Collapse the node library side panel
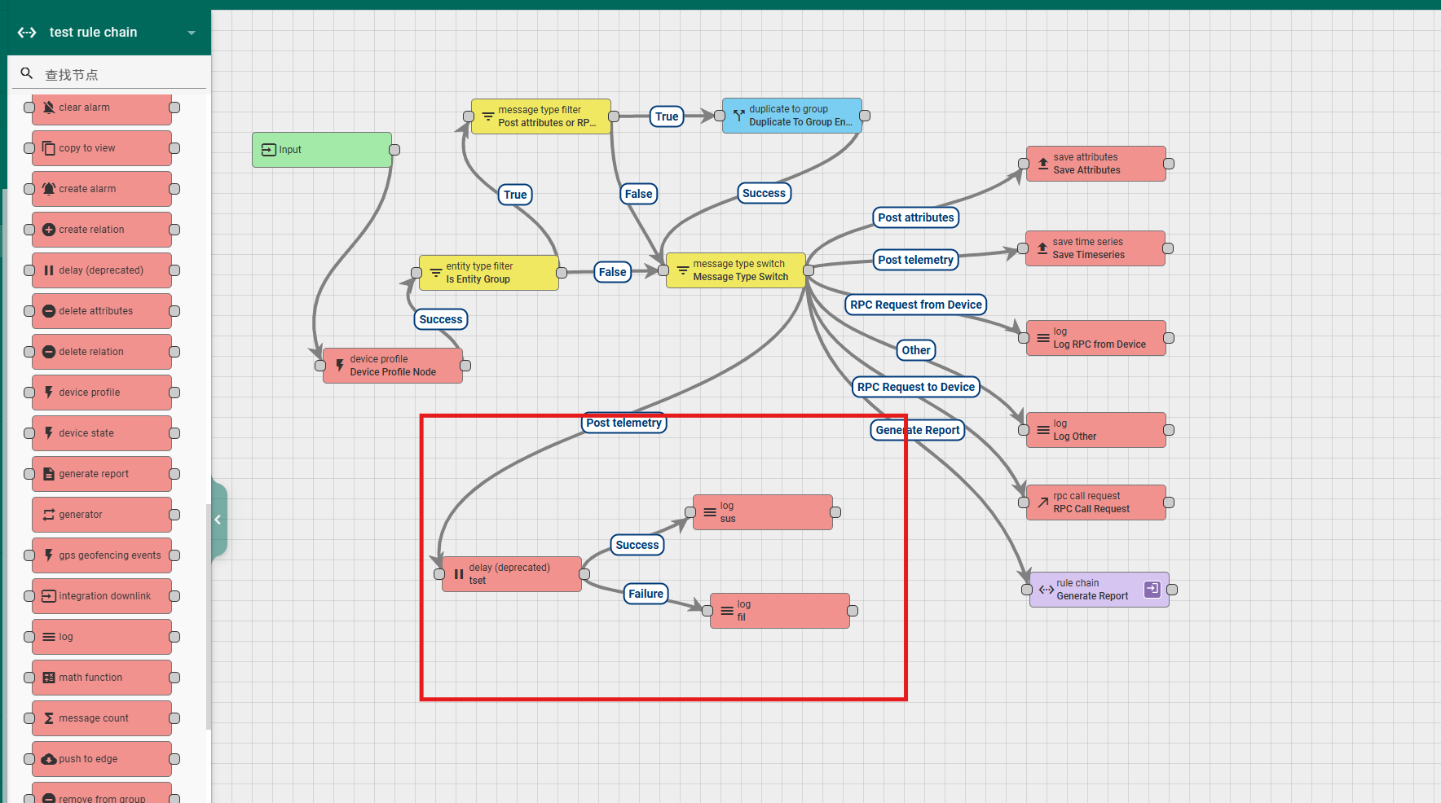1441x803 pixels. [x=218, y=520]
